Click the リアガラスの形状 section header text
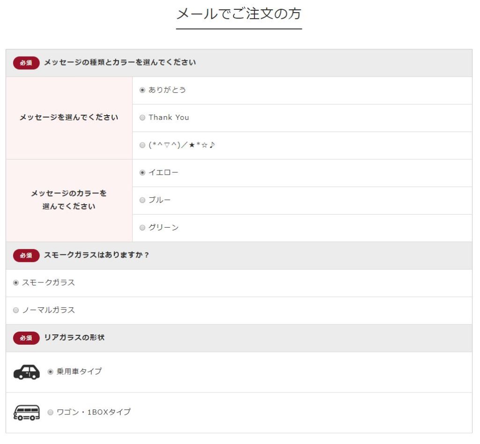 click(x=74, y=338)
